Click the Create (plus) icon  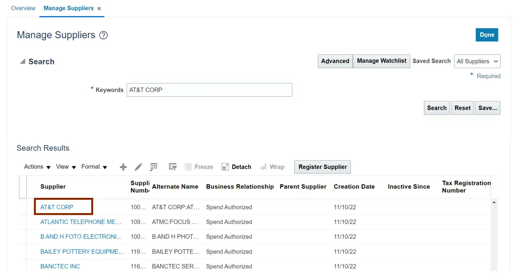123,167
